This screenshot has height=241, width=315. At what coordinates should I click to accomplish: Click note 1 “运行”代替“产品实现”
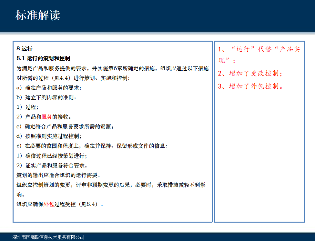point(259,55)
